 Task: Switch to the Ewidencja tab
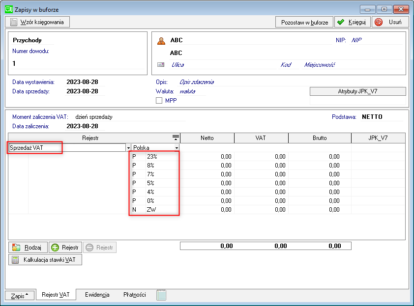pos(97,295)
